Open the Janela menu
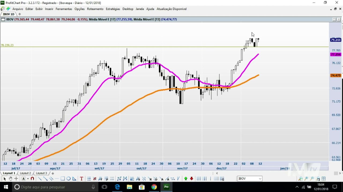The width and height of the screenshot is (343, 192). pyautogui.click(x=140, y=9)
